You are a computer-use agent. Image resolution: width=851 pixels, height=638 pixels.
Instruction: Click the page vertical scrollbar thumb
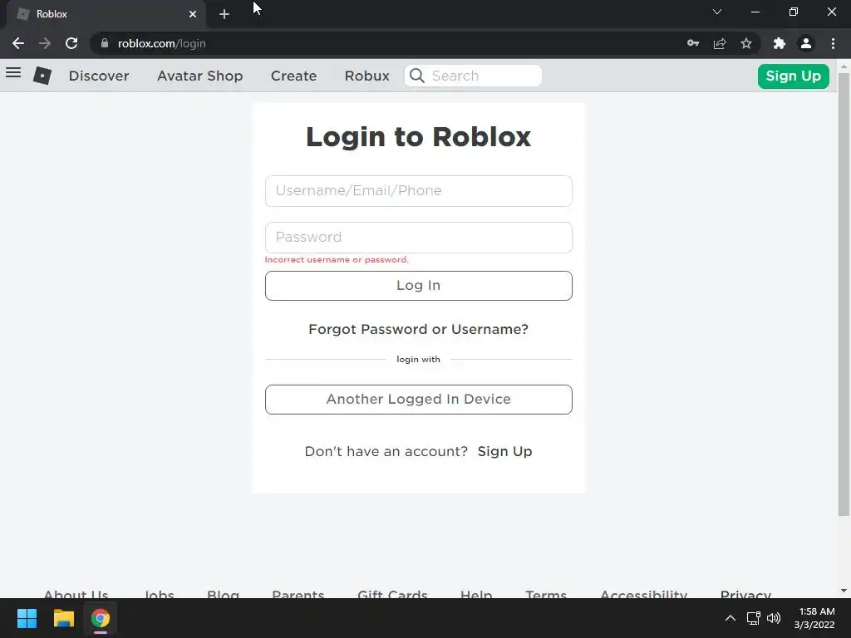coord(844,294)
